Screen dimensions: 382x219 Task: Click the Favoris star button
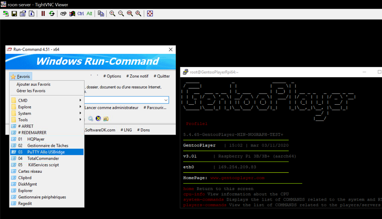pyautogui.click(x=21, y=76)
